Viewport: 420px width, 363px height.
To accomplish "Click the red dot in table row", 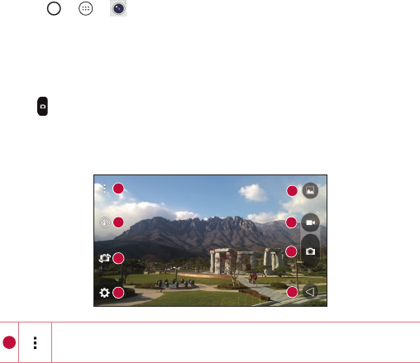I will pos(9,342).
